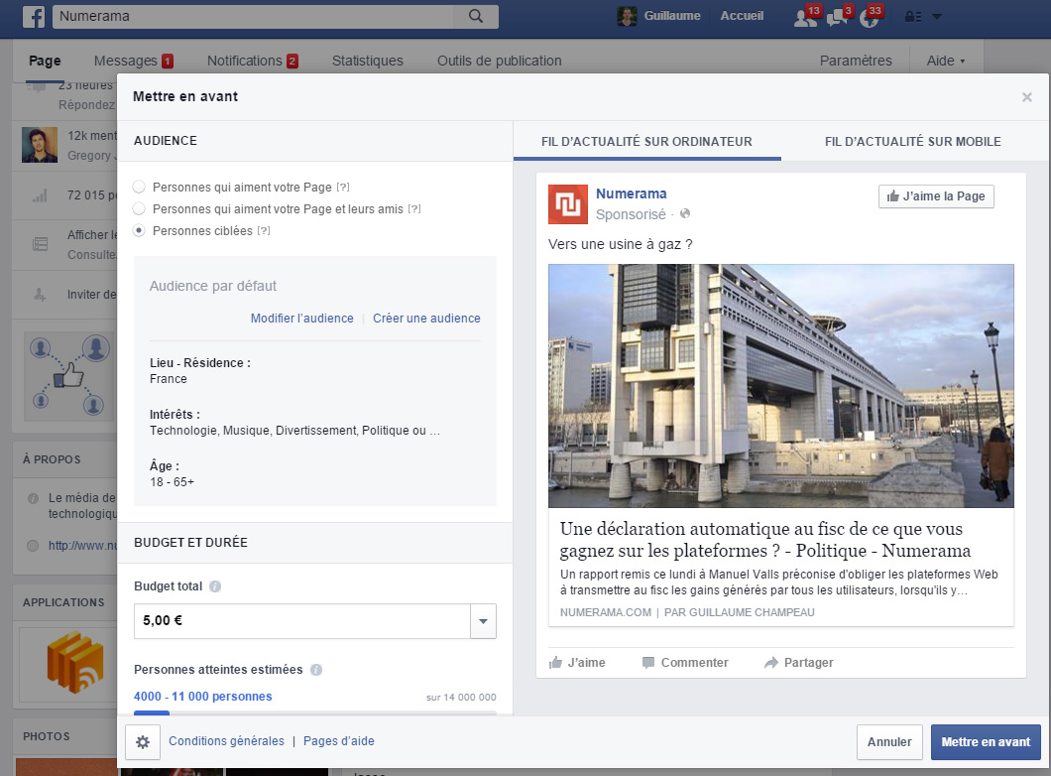Screen dimensions: 1051x776
Task: Open the Page tab
Action: (x=45, y=61)
